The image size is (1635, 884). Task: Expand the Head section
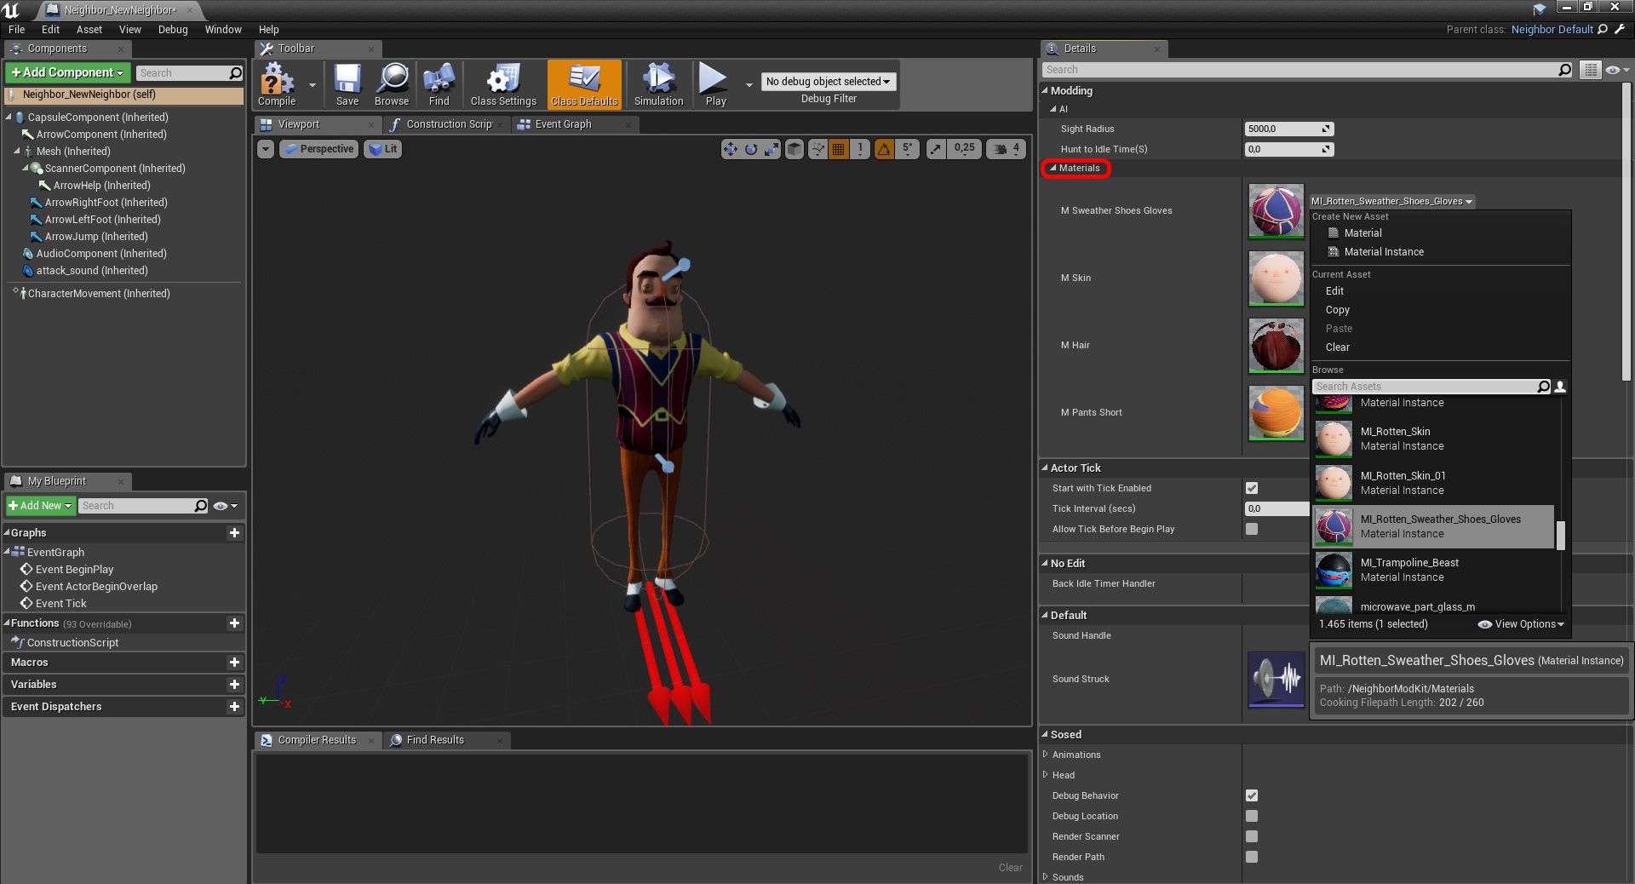[x=1046, y=774]
